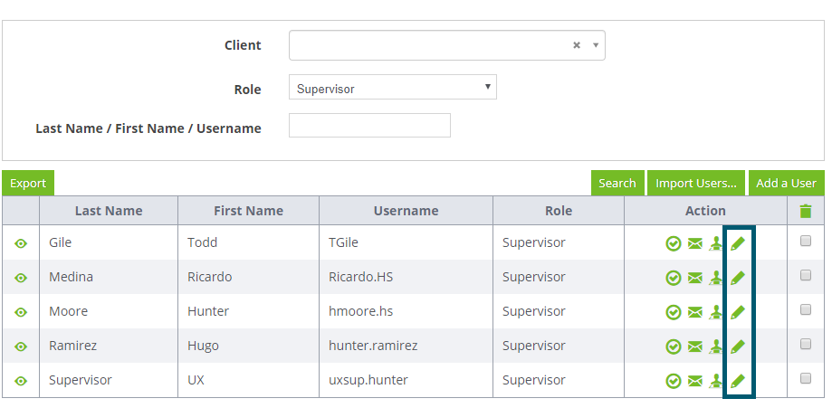Open the Client dropdown arrow

596,45
